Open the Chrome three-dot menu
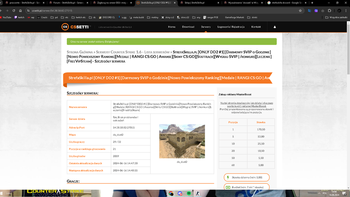The height and width of the screenshot is (197, 350). pyautogui.click(x=346, y=11)
